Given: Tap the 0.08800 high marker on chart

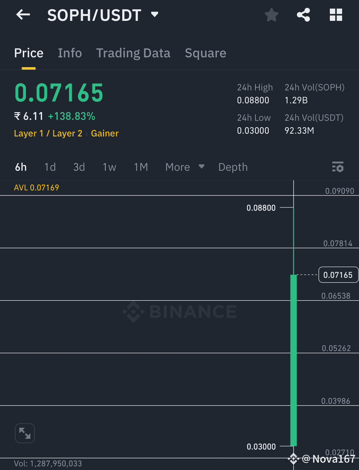Looking at the screenshot, I should [261, 208].
